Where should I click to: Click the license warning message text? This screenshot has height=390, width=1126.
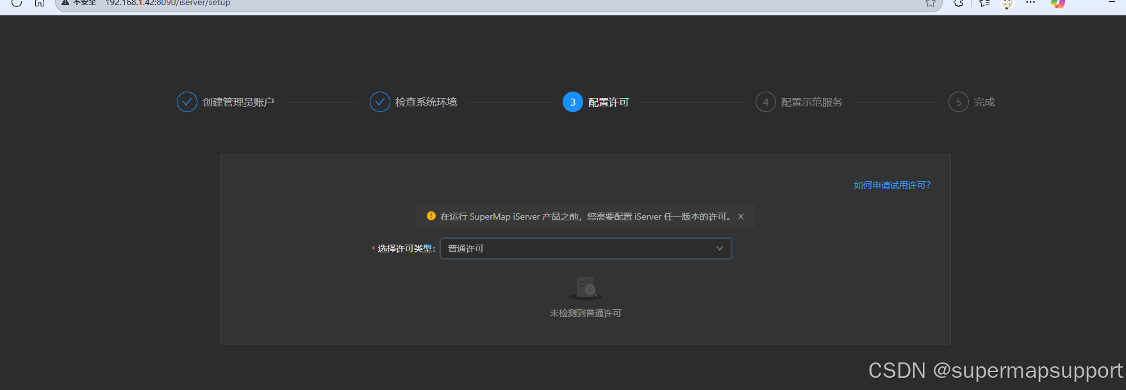tap(587, 216)
